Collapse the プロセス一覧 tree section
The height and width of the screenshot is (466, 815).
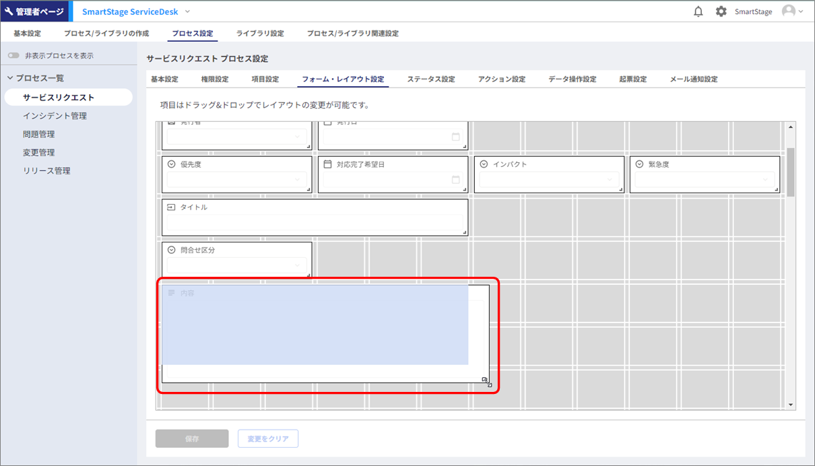[10, 78]
